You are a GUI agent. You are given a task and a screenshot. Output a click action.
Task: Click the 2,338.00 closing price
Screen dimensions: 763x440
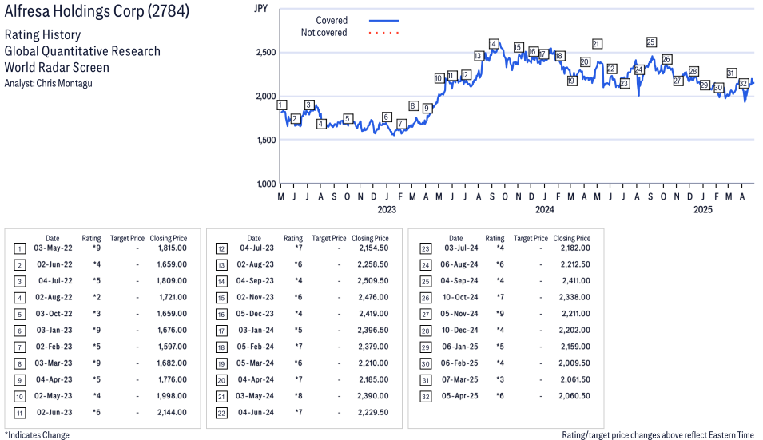point(574,297)
